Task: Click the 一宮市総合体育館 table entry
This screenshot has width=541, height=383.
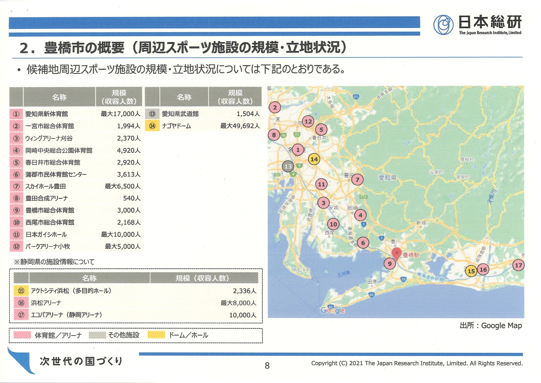Action: (49, 126)
